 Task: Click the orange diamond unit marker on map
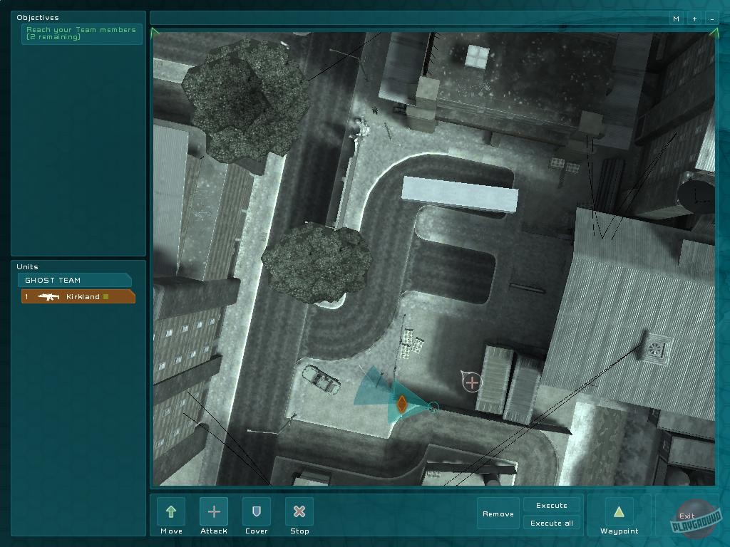401,405
